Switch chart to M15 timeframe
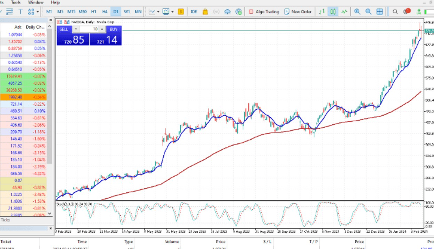Viewport: 434px width, 249px height. (71, 11)
